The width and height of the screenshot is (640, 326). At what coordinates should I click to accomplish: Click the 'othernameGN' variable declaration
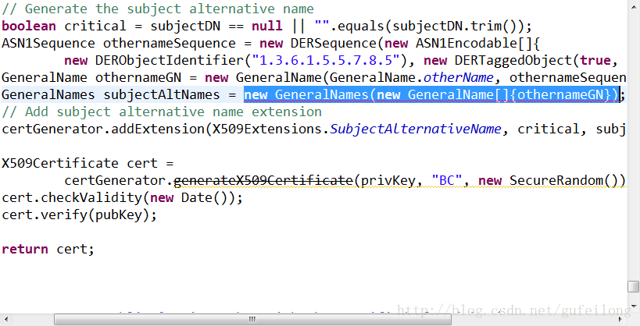(138, 77)
